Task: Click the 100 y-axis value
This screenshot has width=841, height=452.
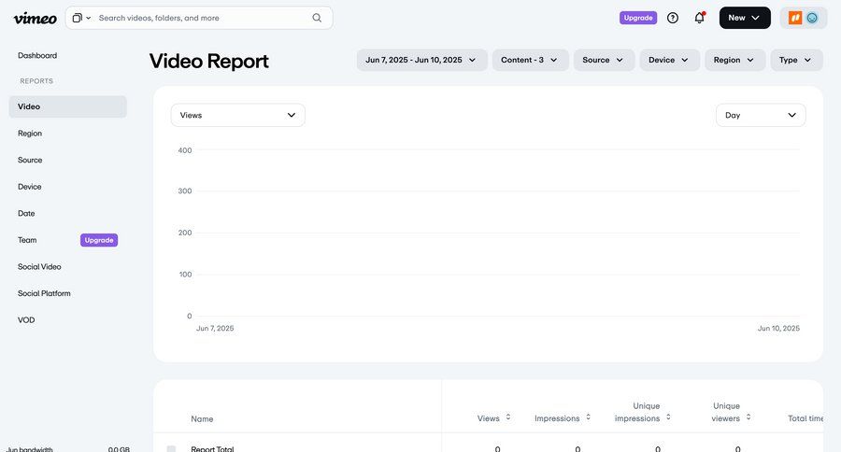Action: click(x=186, y=275)
